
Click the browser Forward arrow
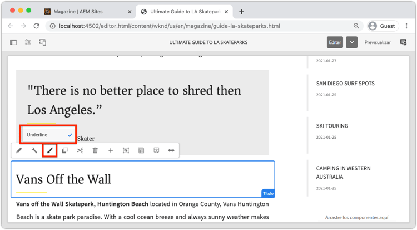click(x=23, y=26)
